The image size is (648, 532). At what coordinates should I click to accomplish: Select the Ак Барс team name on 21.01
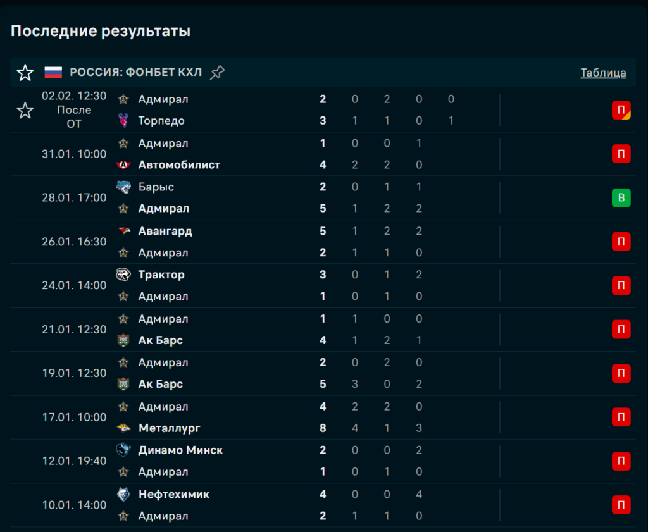(161, 340)
